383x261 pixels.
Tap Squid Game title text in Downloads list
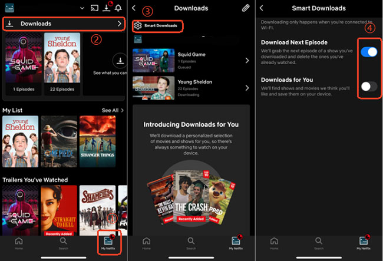coord(191,54)
